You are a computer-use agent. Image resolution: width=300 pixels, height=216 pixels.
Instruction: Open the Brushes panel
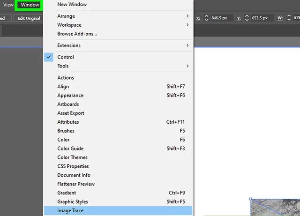coord(118,131)
